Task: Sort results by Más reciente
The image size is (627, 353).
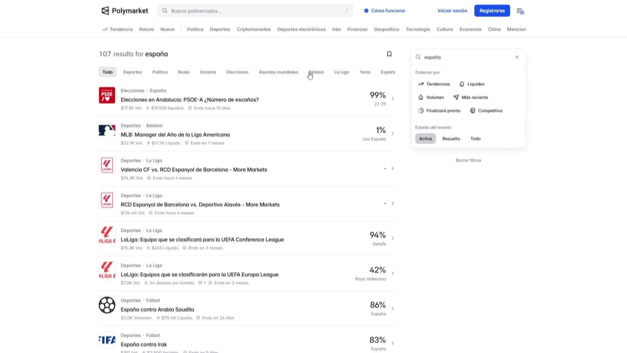Action: click(471, 97)
